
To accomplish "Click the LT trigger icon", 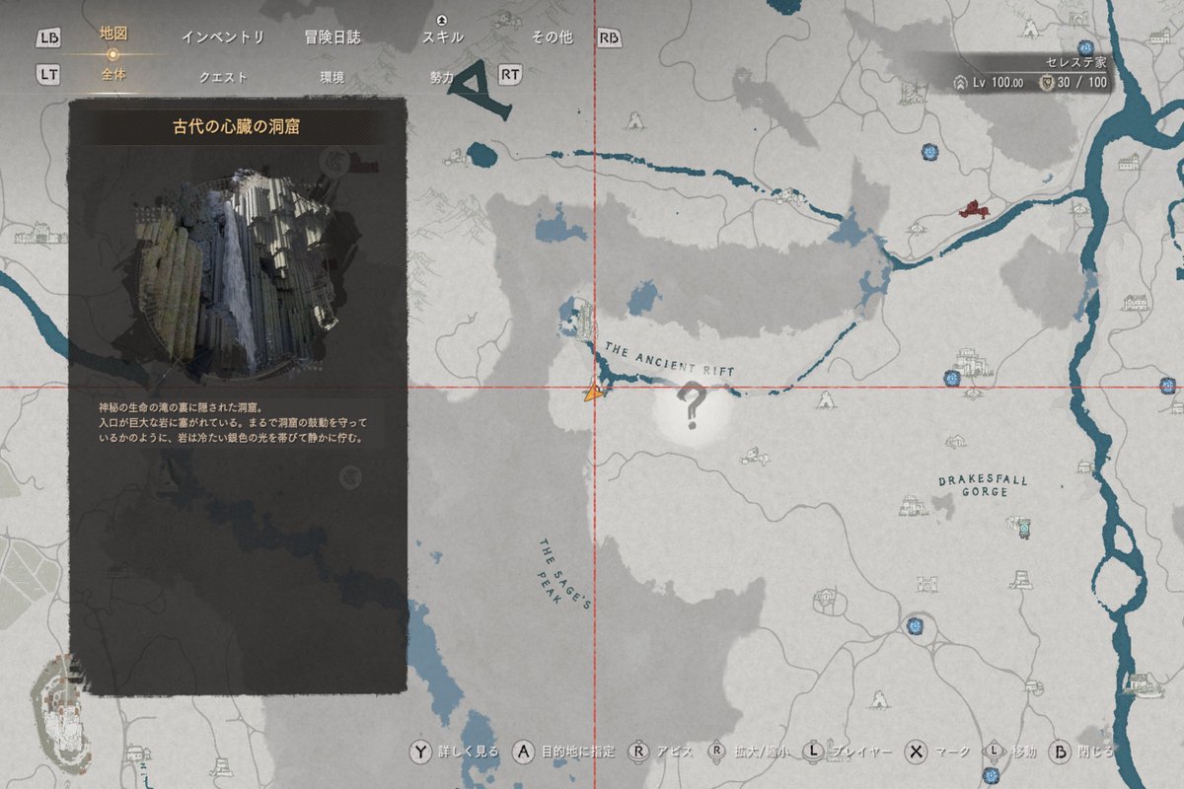I will point(49,74).
